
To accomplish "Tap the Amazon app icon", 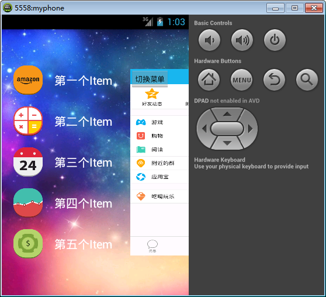I will click(x=28, y=80).
